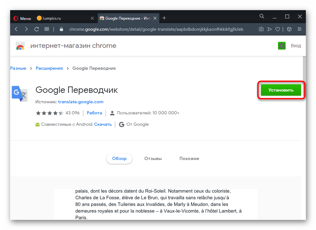Screen dimensions: 316x230
Task: Select the Google Переводчик browser tab
Action: point(128,18)
